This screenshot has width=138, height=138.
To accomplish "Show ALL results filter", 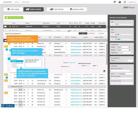I will (x=83, y=33).
